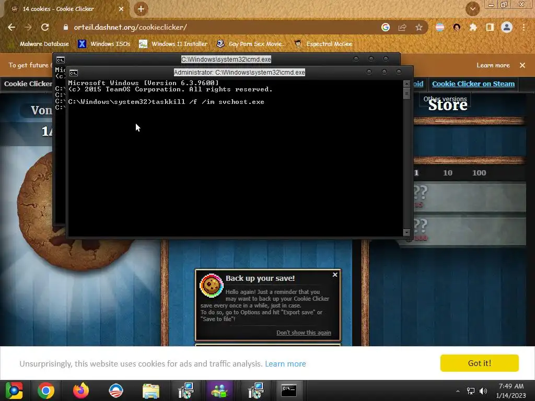Expand the tab search dropdown arrow
Screen dimensions: 535x401
click(472, 9)
